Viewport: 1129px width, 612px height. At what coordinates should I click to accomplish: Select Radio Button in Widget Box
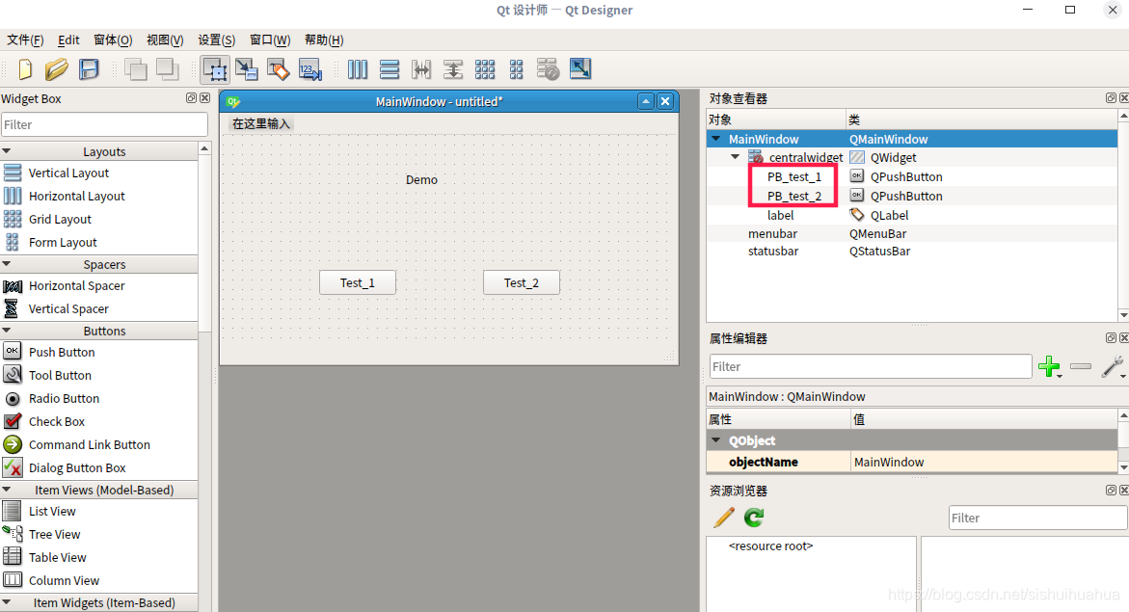[64, 398]
